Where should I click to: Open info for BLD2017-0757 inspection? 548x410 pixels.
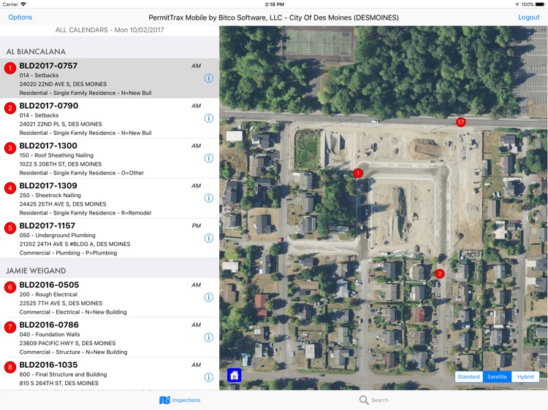tap(209, 78)
